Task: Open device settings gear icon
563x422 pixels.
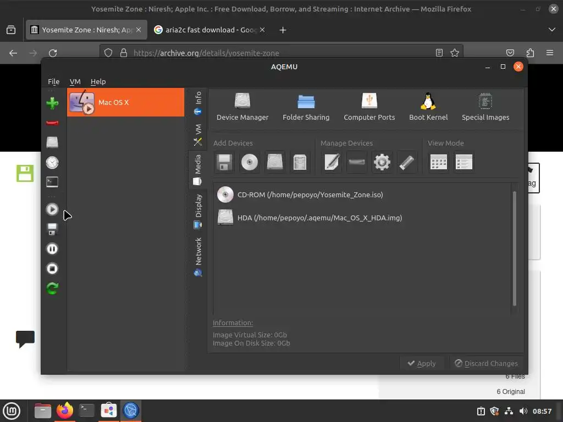Action: click(x=382, y=162)
